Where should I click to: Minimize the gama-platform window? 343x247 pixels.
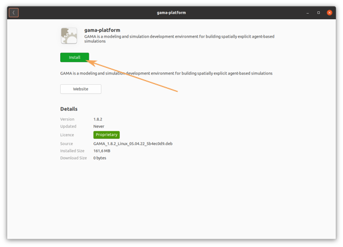click(x=307, y=13)
